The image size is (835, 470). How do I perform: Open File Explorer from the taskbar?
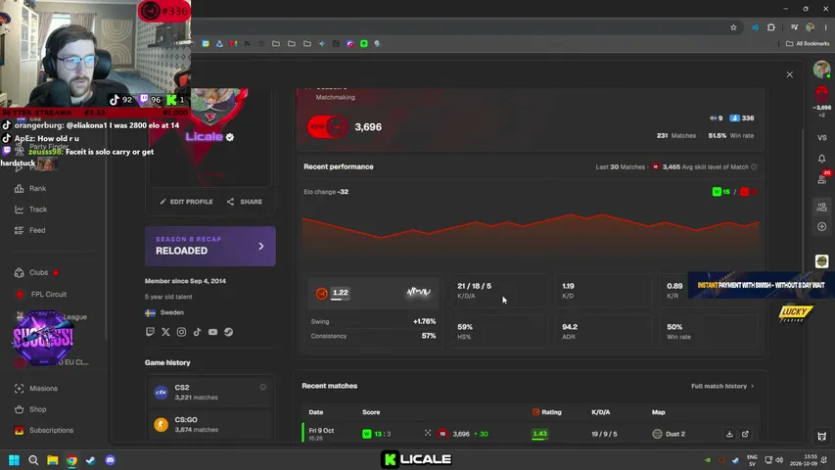point(52,460)
